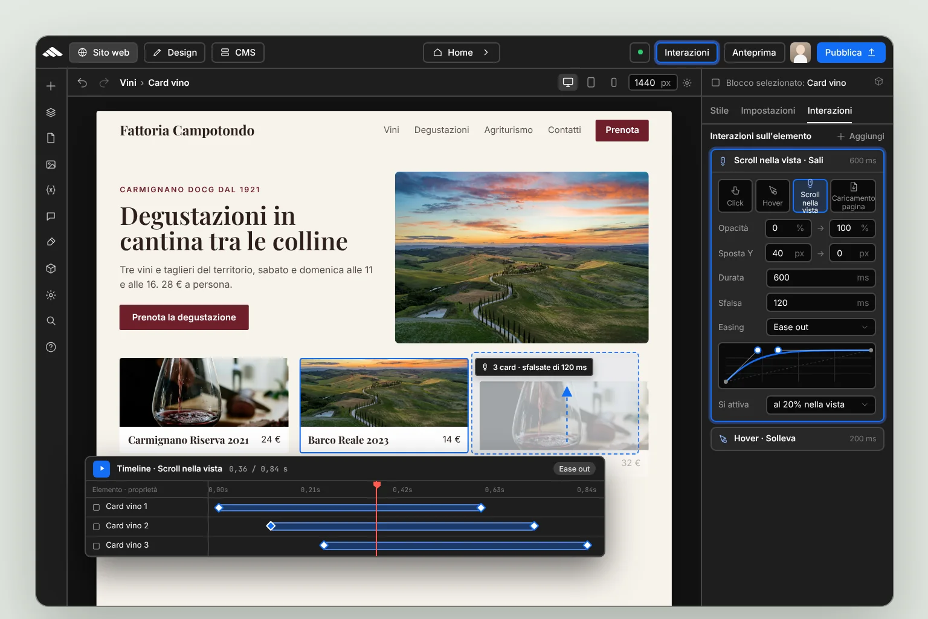Click the Anteprima button
Screen dimensions: 928x619
(754, 53)
